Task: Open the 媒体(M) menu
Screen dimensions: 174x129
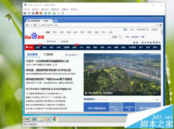Action: [x=45, y=9]
